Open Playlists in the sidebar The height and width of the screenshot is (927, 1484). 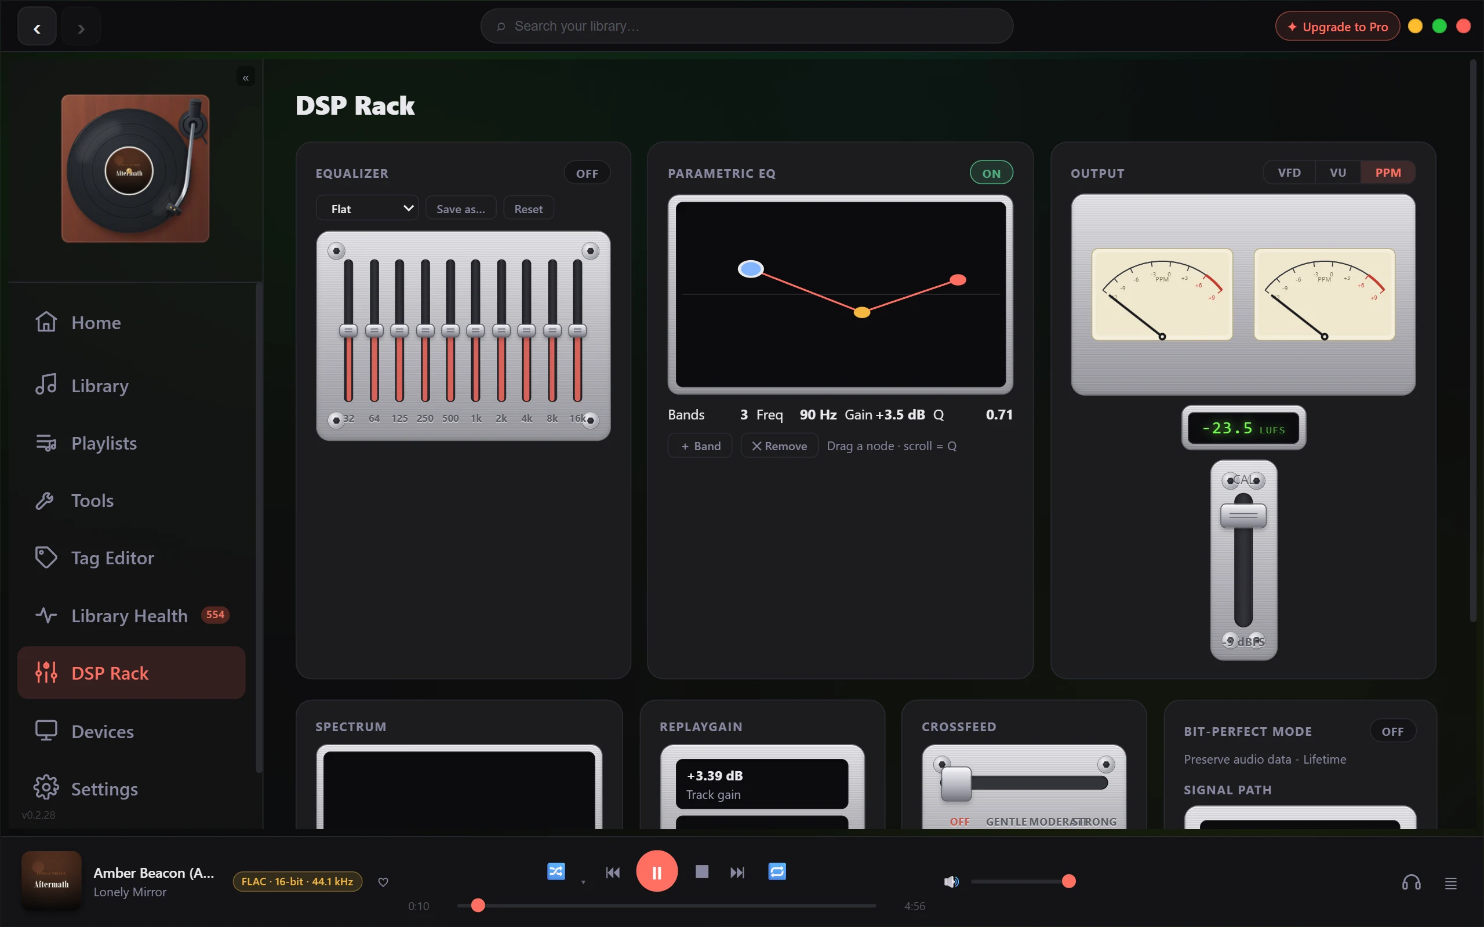click(x=131, y=443)
